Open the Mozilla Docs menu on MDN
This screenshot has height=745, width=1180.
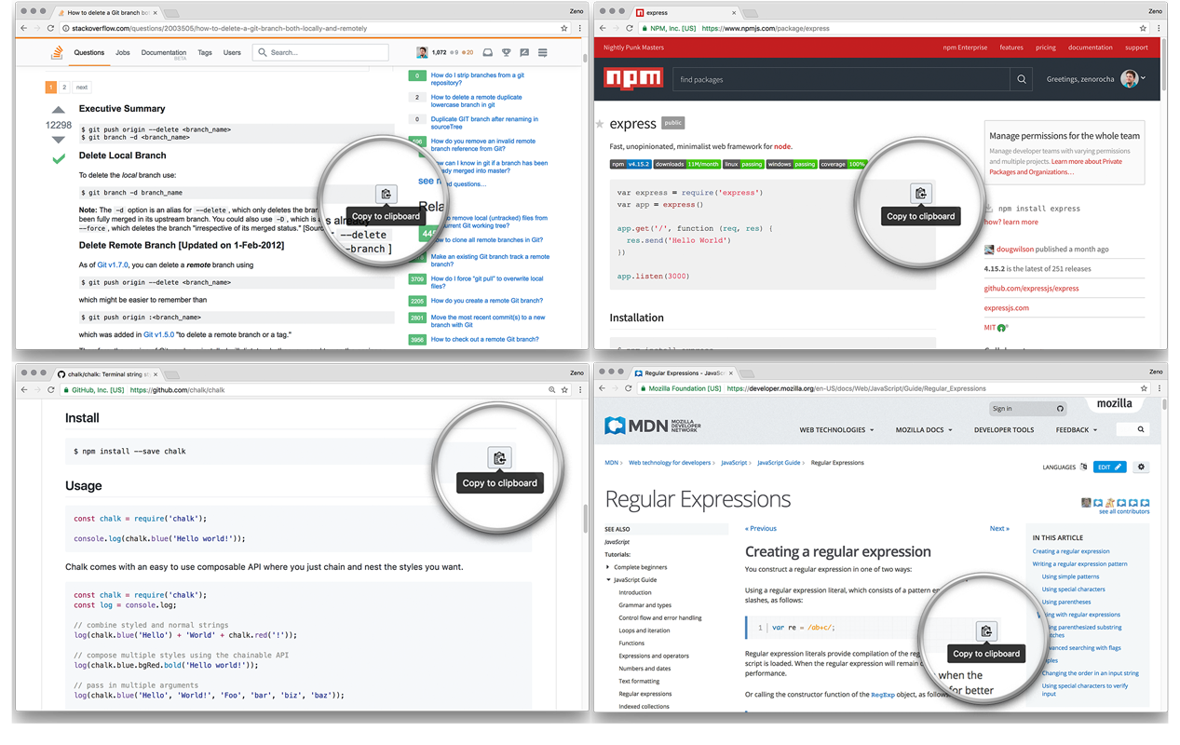[924, 430]
